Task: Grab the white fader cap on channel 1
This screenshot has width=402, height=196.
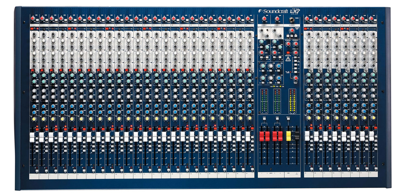Action: coord(32,137)
